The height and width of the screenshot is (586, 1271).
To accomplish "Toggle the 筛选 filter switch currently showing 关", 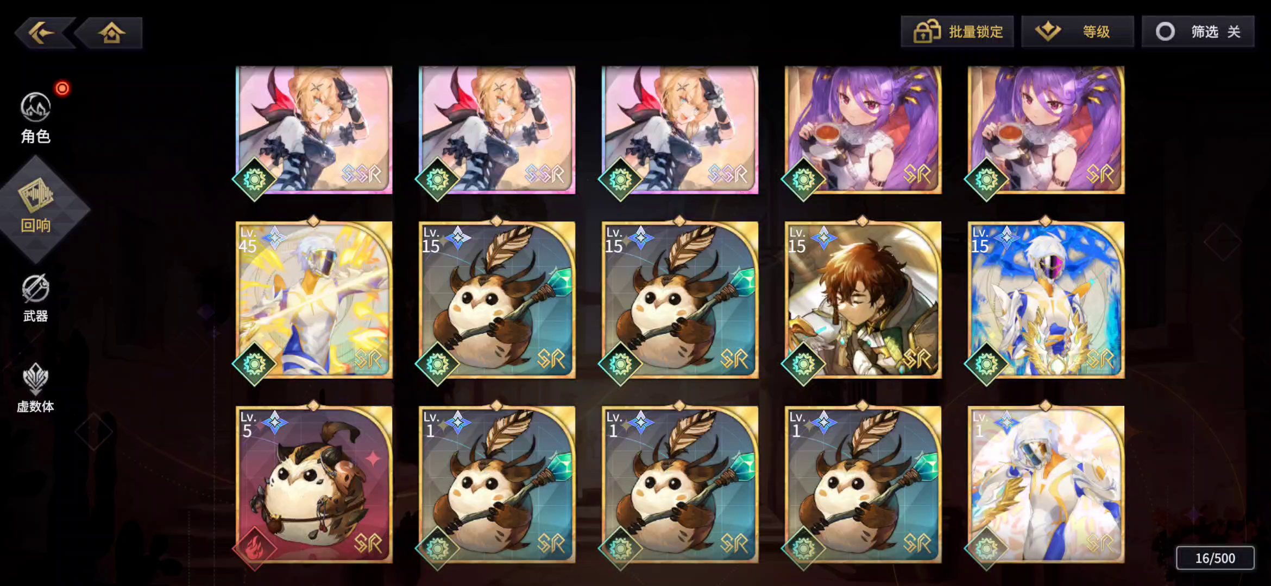I will [1198, 31].
